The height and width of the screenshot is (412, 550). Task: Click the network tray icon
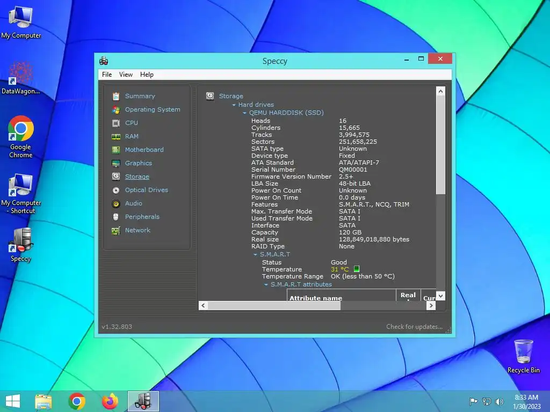pyautogui.click(x=487, y=401)
